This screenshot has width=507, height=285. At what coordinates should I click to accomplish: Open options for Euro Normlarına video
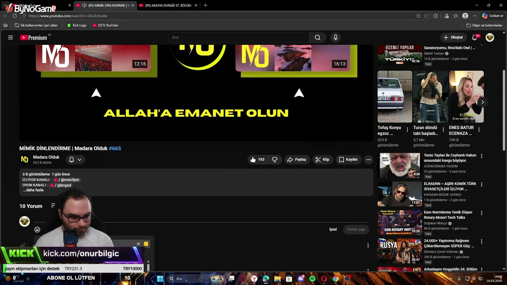pos(482,213)
